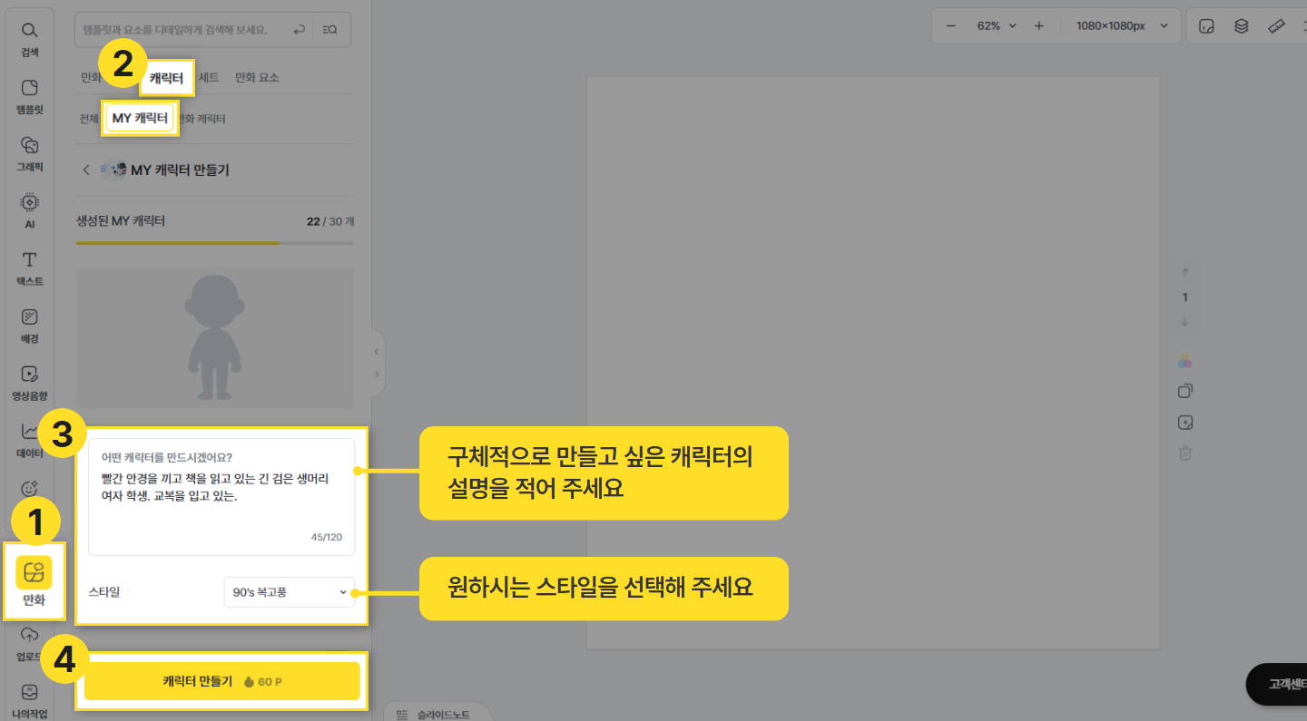Open the 스타일 dropdown showing 90's 복고풍
Screen dimensions: 1307x721
tap(289, 592)
